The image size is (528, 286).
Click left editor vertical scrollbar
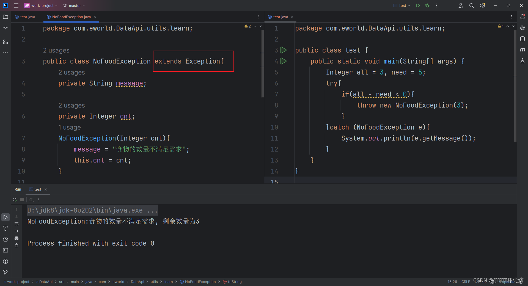click(x=262, y=63)
